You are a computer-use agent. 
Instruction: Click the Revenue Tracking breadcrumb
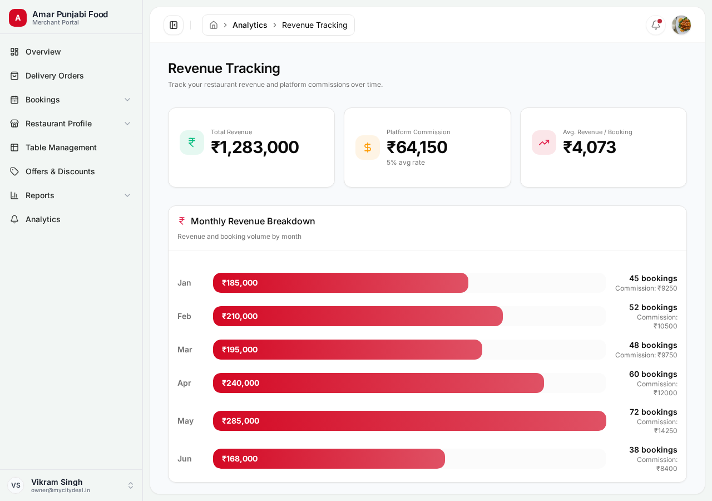point(315,25)
